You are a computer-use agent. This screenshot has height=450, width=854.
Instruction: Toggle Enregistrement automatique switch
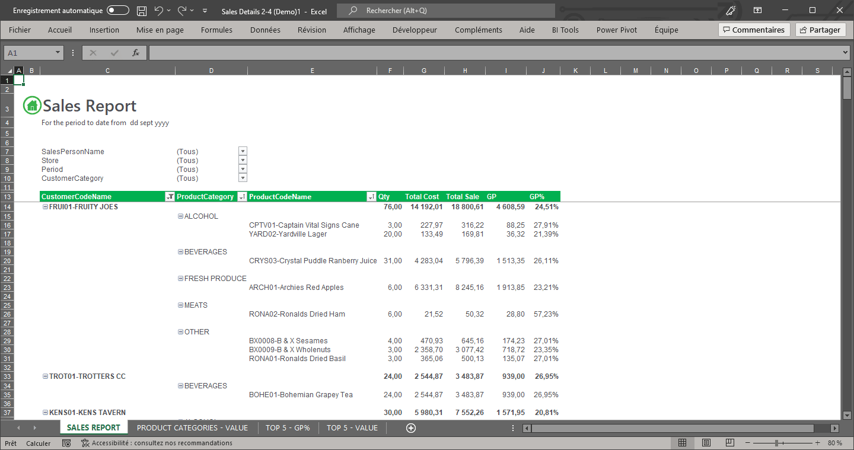point(118,11)
